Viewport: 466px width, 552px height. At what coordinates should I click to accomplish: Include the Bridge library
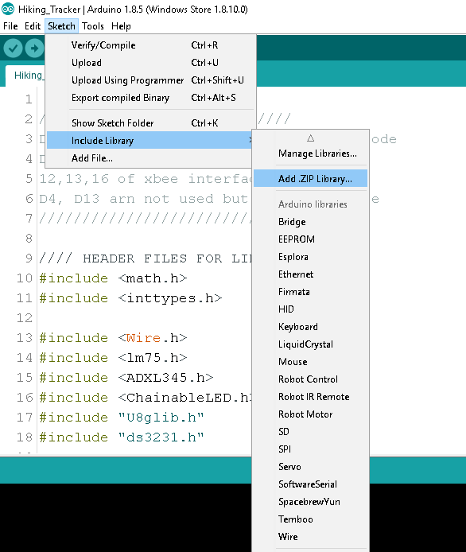tap(310, 222)
